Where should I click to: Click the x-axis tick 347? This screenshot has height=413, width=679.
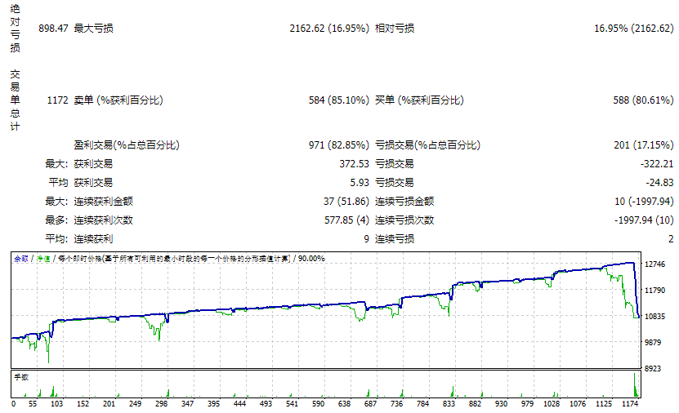pos(187,404)
